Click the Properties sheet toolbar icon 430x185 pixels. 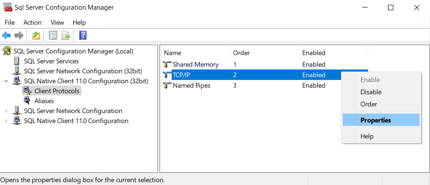click(53, 35)
